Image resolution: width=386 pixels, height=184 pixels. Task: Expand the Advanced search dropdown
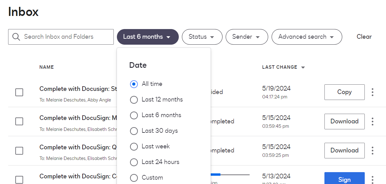(307, 37)
